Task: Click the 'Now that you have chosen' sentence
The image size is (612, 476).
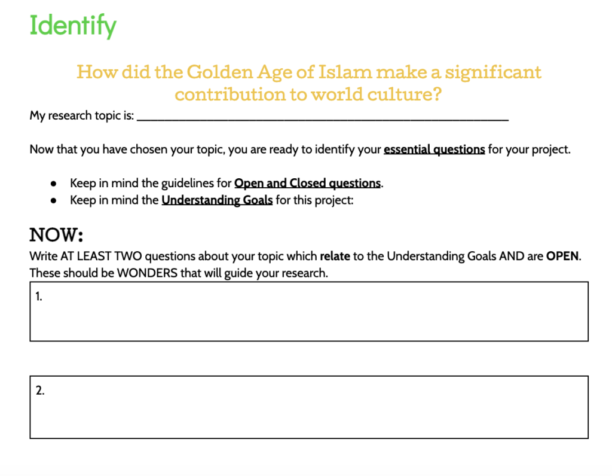Action: [300, 149]
